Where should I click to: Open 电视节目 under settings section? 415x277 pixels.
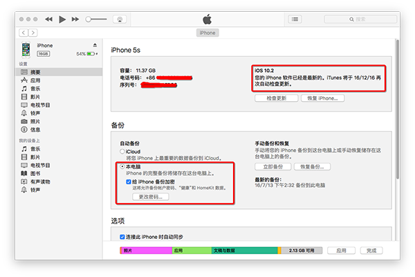click(59, 105)
